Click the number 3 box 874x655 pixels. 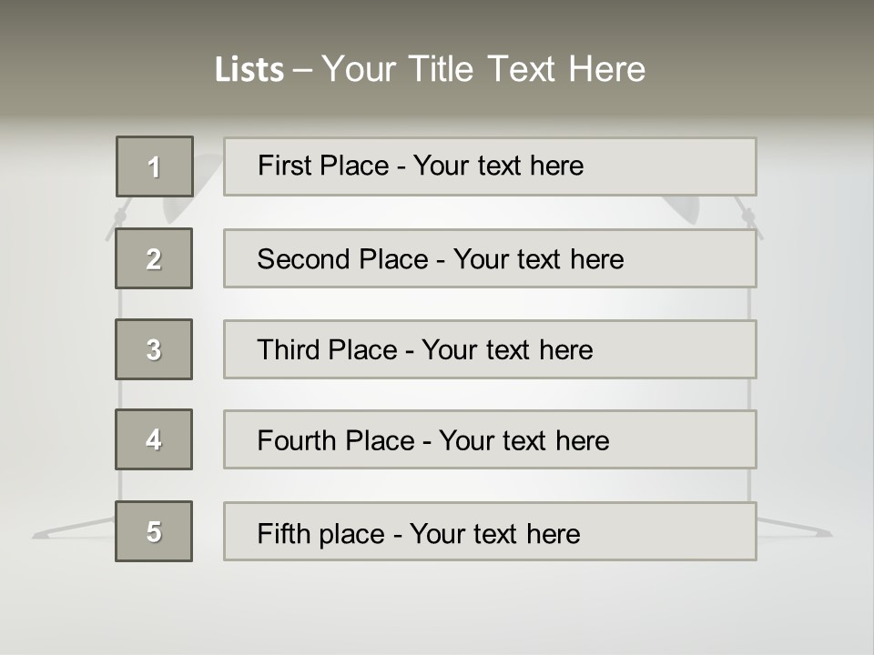point(154,349)
